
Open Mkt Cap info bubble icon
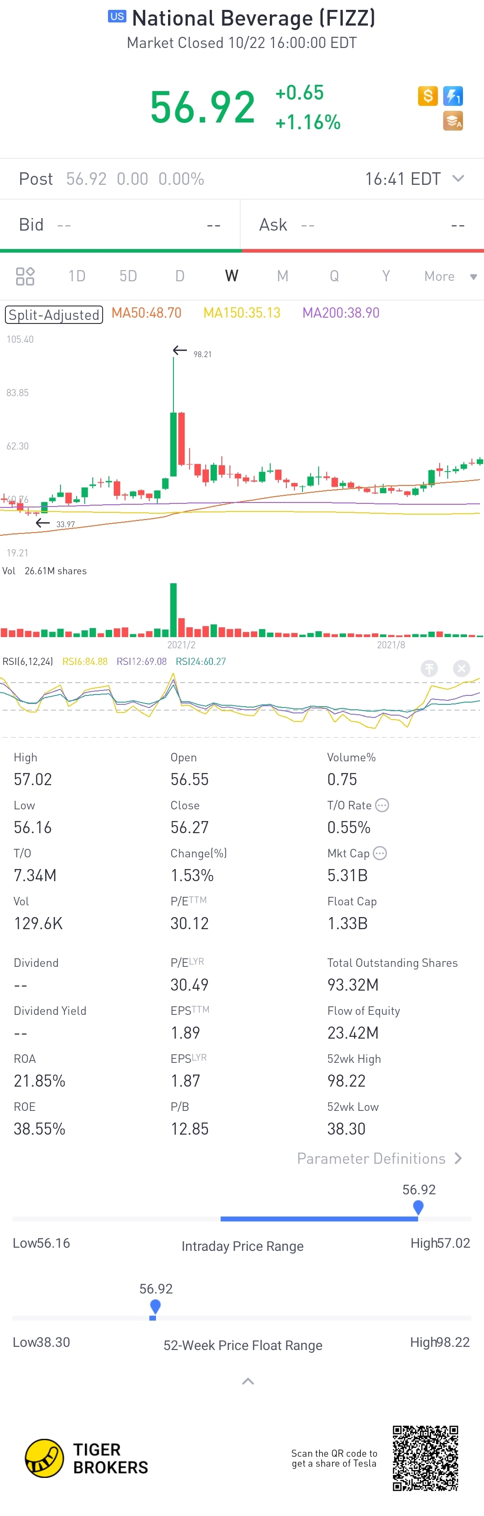coord(380,853)
